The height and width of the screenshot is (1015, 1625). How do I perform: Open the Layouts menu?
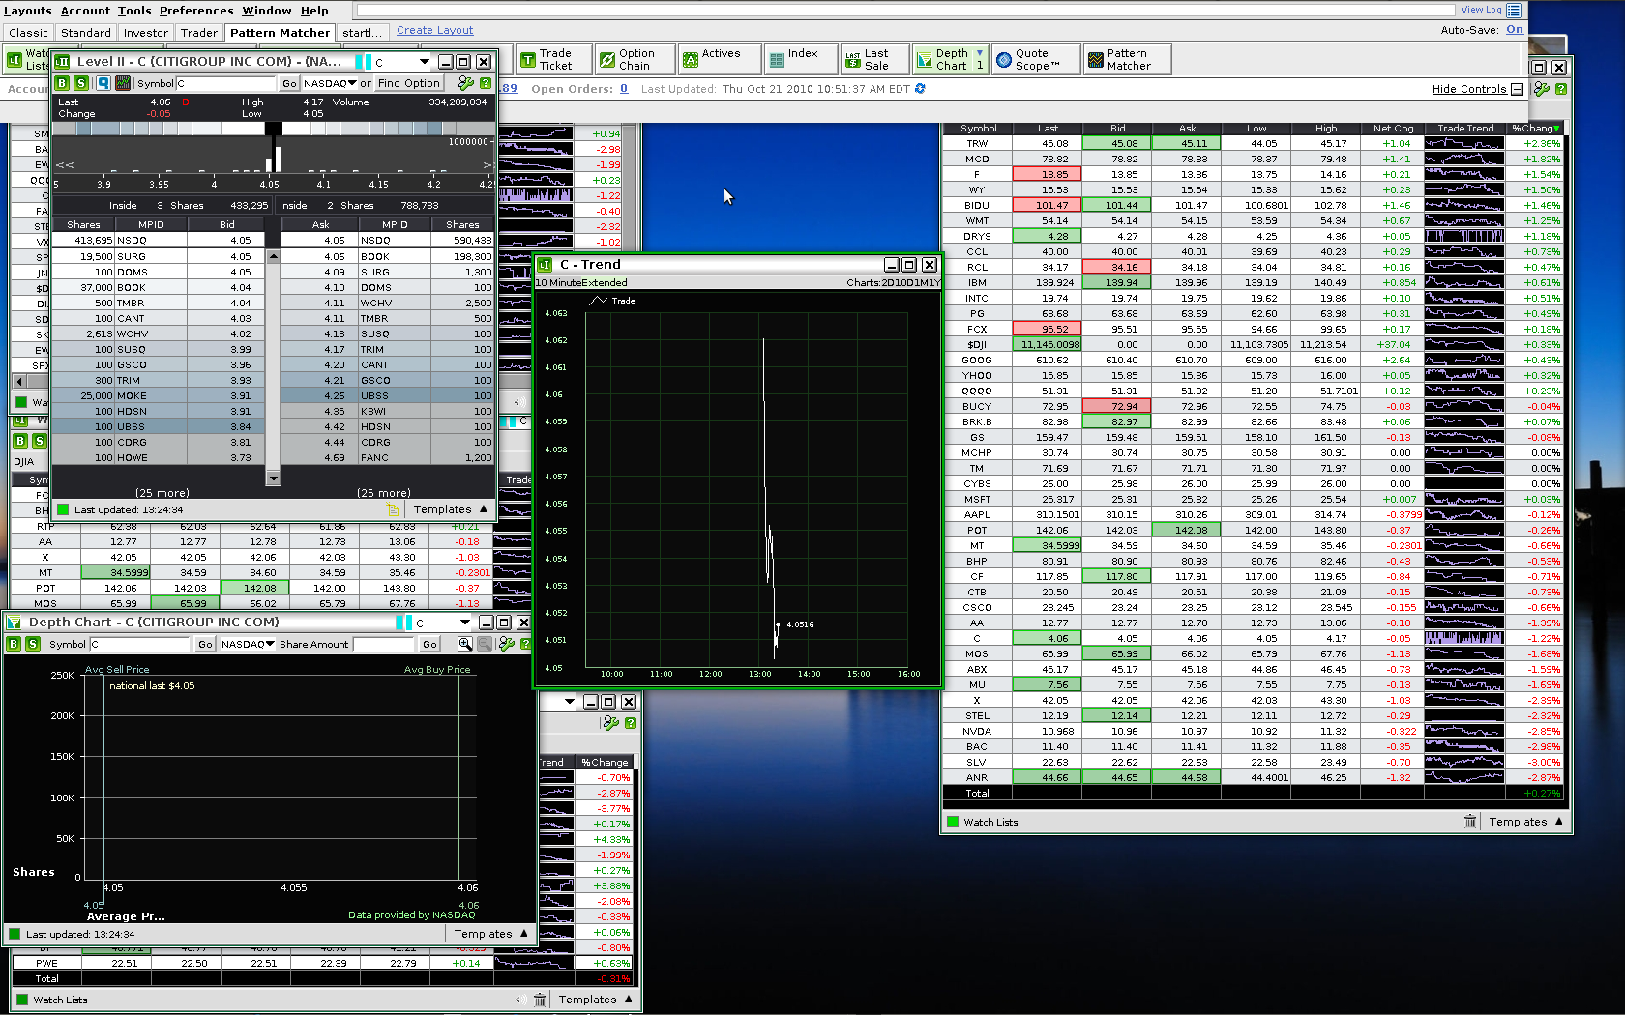(28, 11)
